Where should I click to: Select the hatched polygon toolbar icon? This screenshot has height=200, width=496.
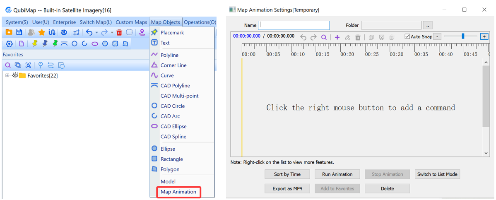125,43
